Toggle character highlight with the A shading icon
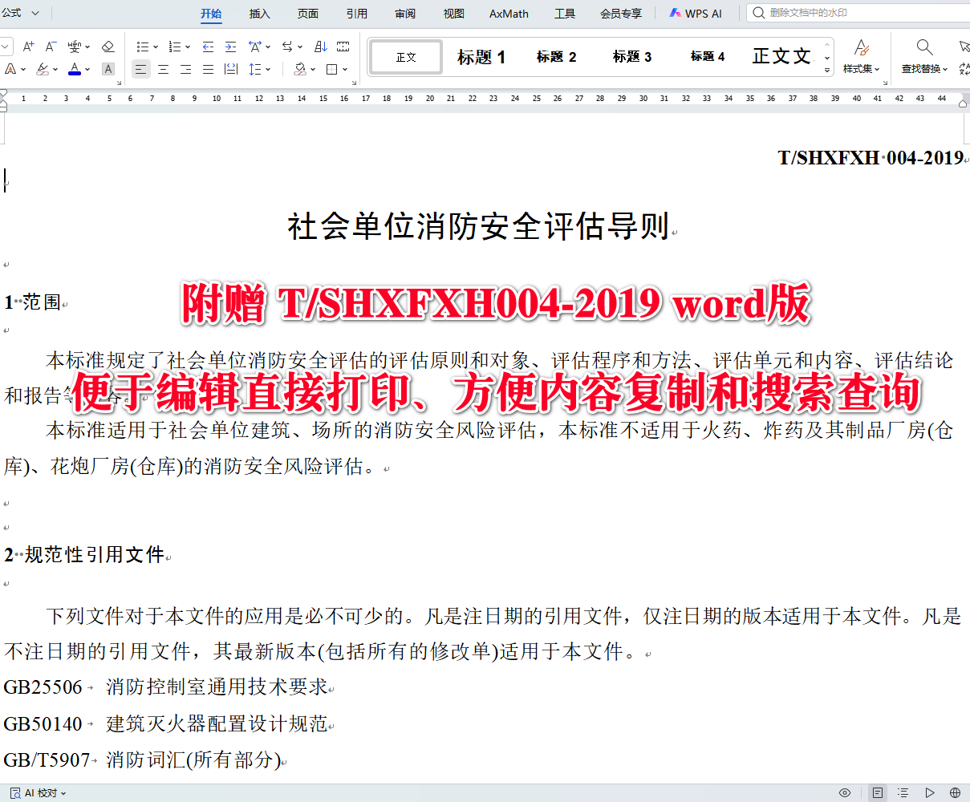 pos(108,70)
